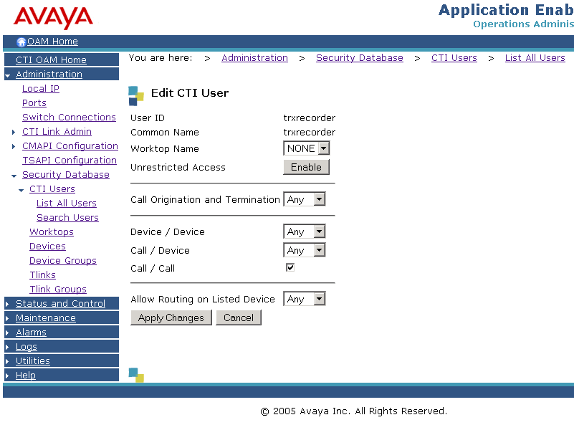Open the OAM Home link

[x=52, y=42]
